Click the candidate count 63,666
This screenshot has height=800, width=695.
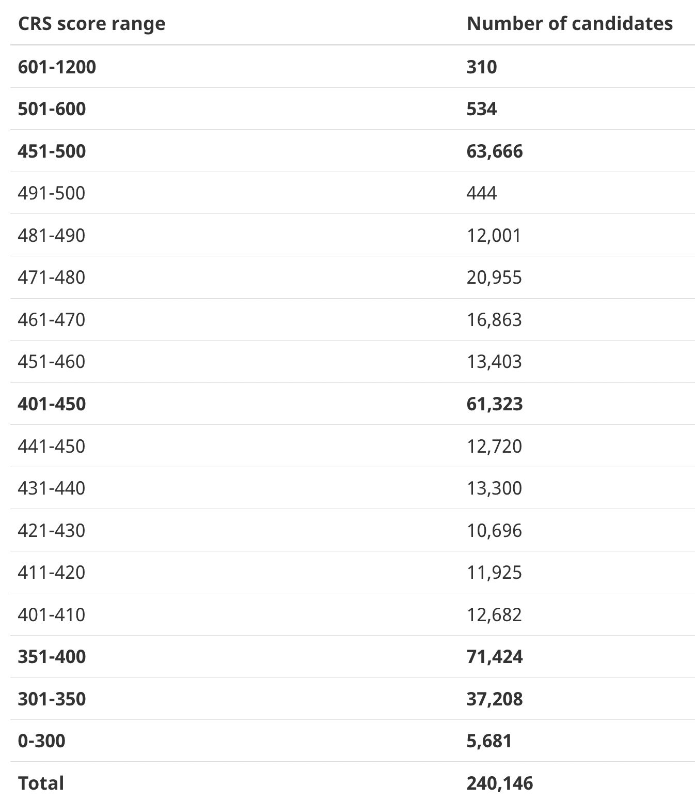pyautogui.click(x=495, y=151)
